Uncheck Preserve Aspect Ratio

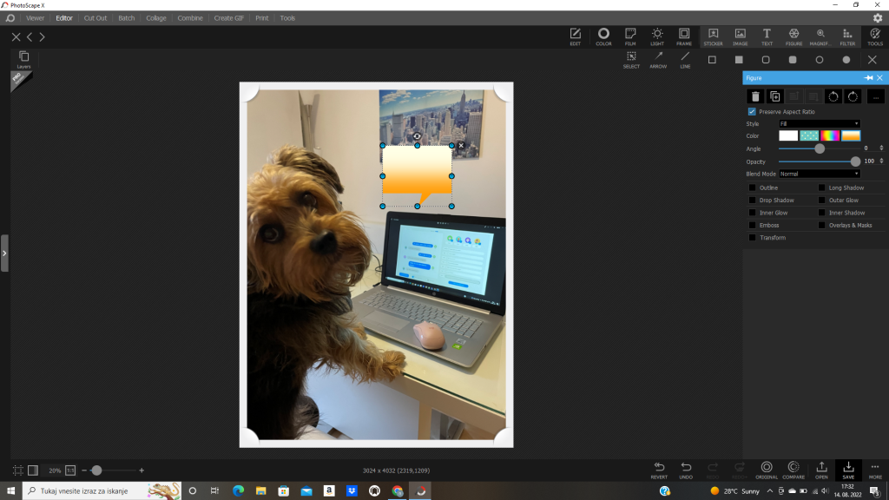(x=752, y=112)
